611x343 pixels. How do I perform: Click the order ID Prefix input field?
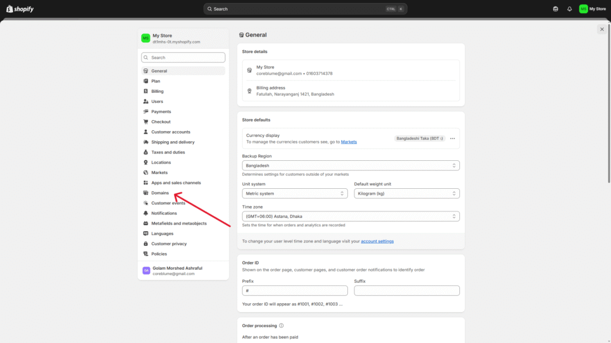point(295,291)
